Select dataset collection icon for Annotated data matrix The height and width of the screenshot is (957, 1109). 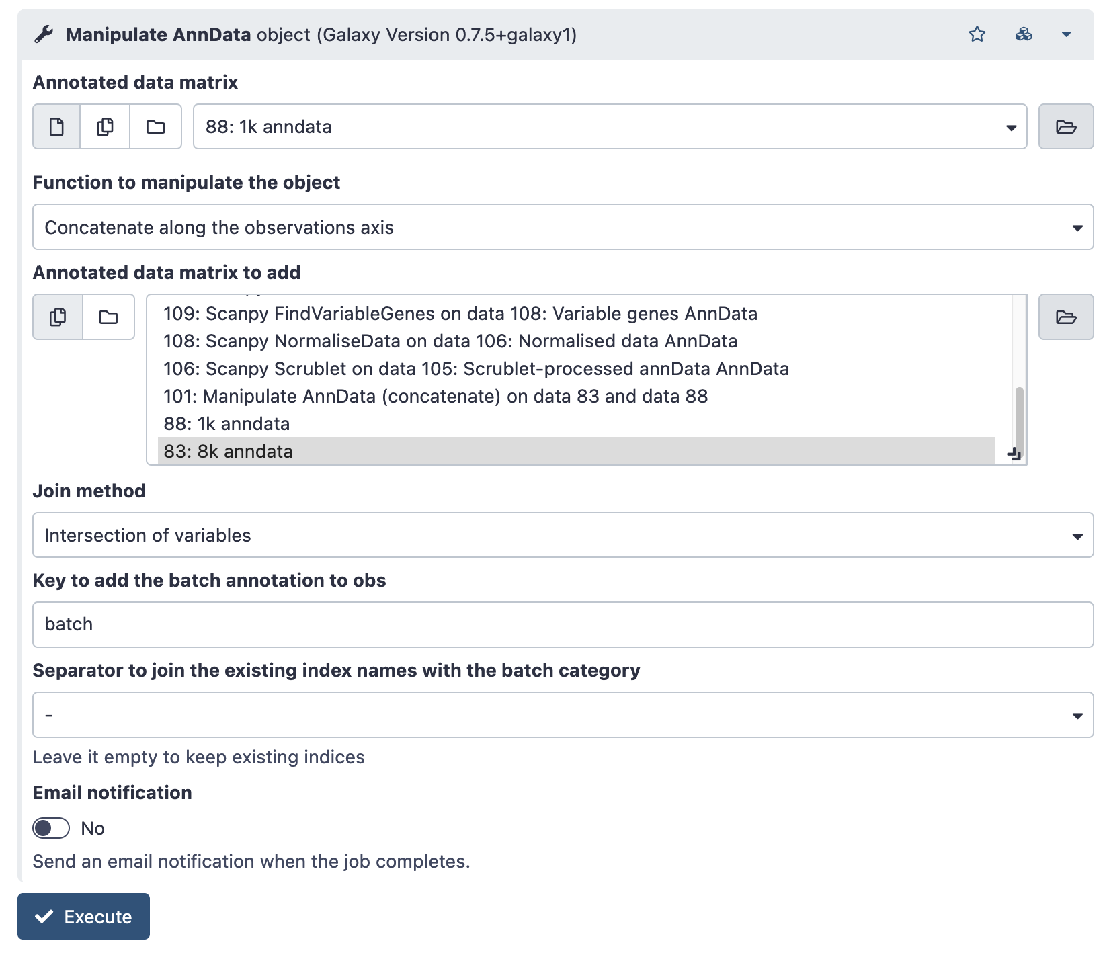click(x=155, y=126)
